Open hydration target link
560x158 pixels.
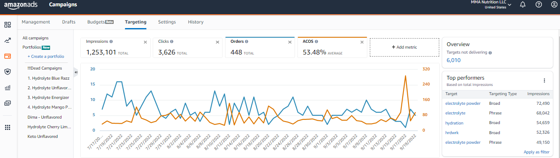tap(454, 123)
